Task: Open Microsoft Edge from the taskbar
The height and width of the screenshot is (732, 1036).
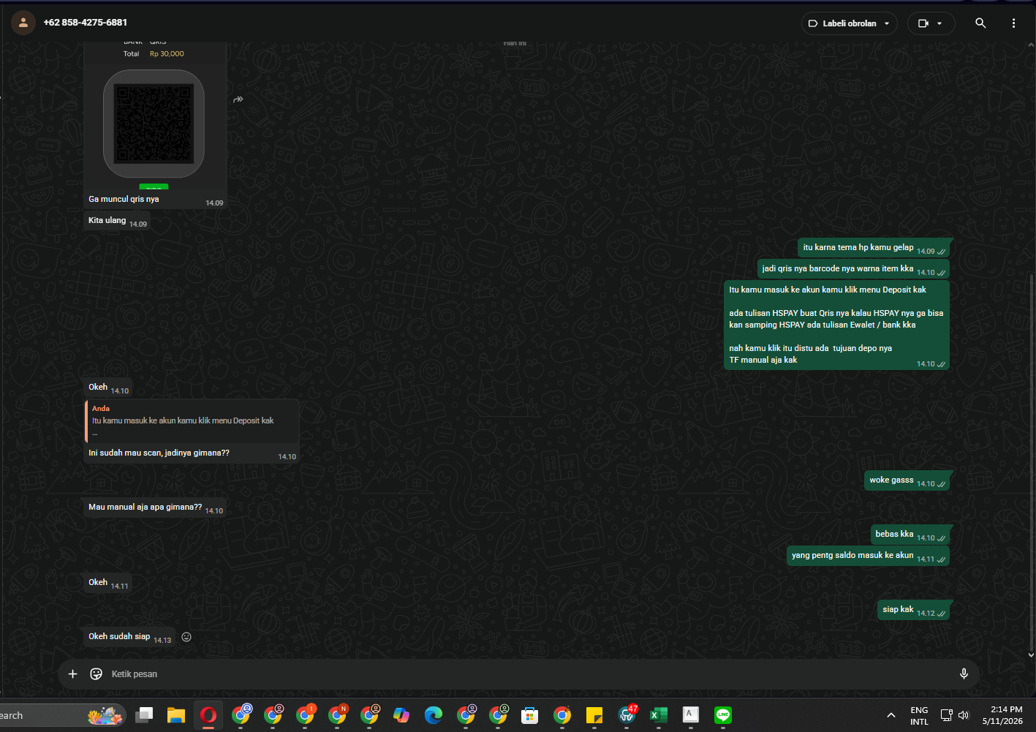Action: click(434, 715)
